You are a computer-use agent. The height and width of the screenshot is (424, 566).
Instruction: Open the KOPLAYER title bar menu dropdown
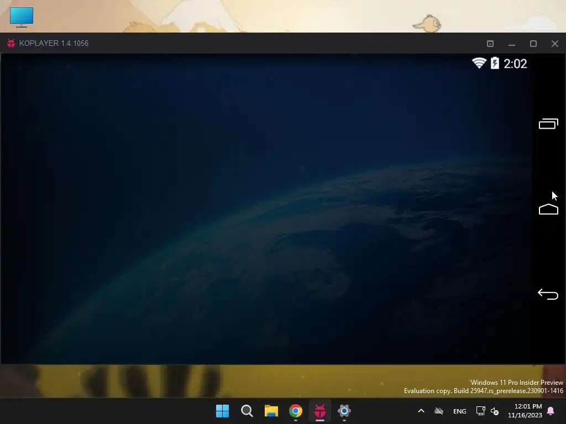(x=490, y=44)
